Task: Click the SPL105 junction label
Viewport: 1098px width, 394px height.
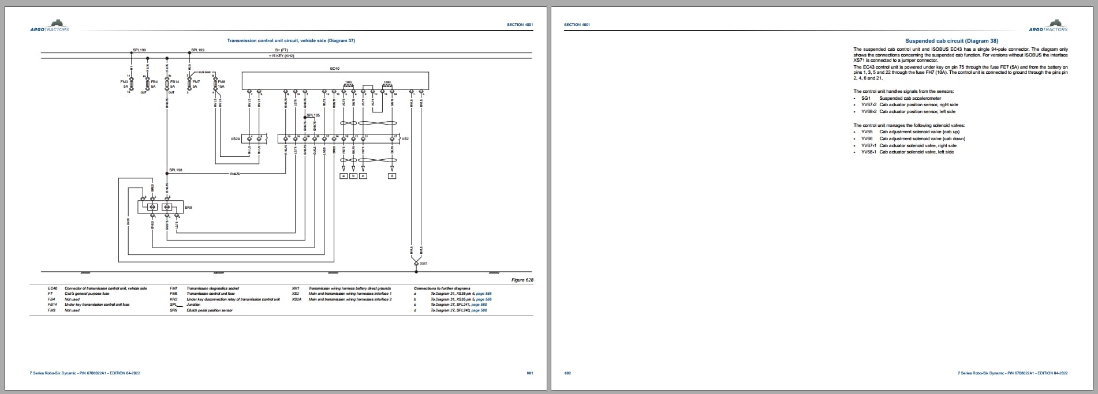Action: coord(313,115)
